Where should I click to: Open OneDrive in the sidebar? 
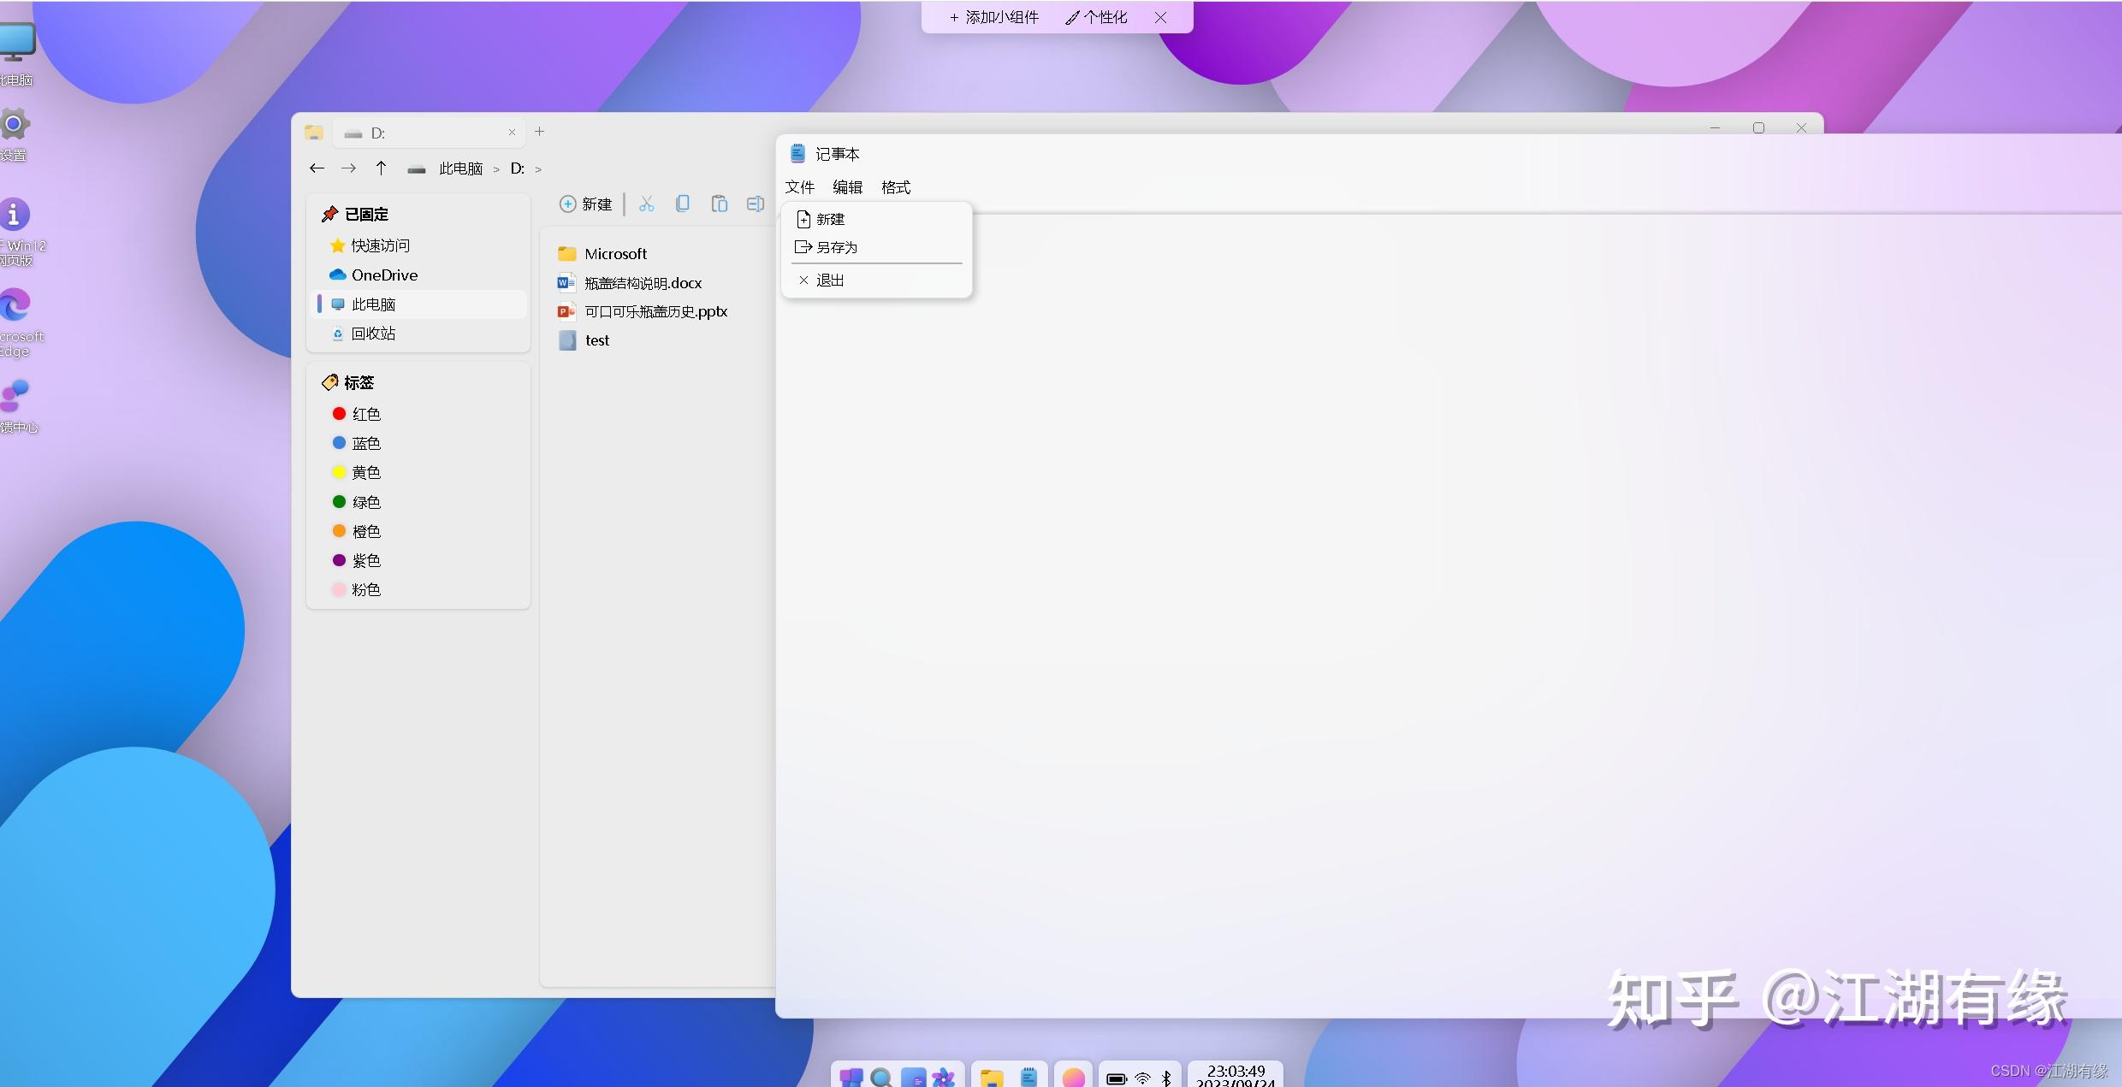click(383, 275)
